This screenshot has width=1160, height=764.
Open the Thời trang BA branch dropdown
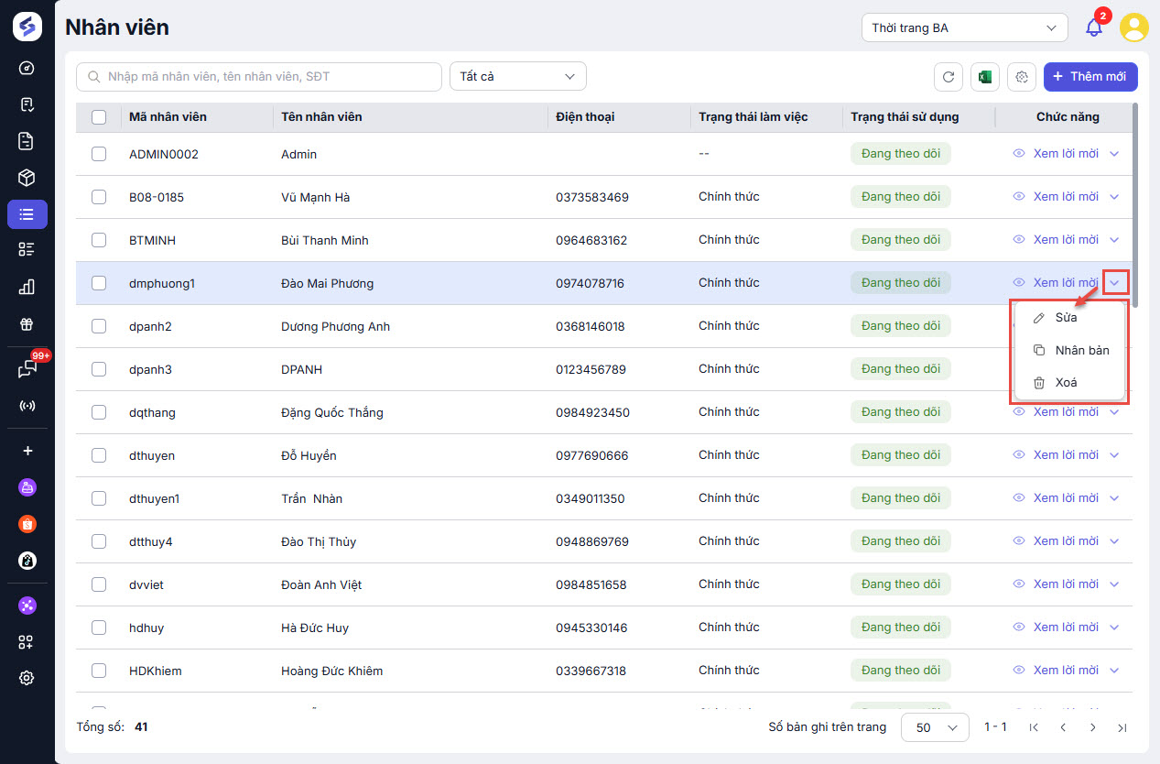tap(964, 27)
